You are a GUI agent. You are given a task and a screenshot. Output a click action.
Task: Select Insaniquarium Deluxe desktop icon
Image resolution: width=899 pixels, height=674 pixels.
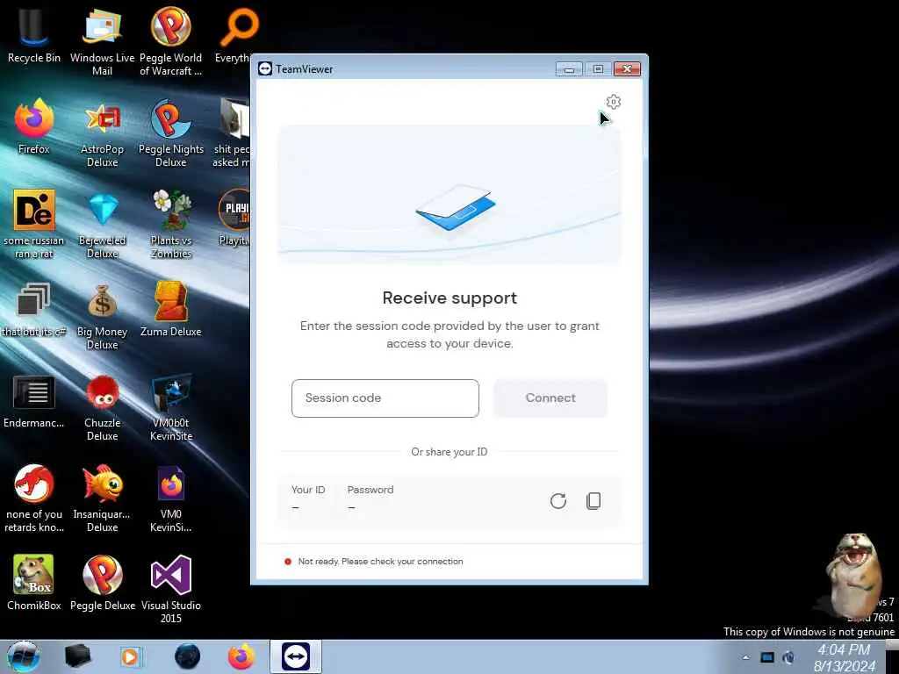coord(102,498)
